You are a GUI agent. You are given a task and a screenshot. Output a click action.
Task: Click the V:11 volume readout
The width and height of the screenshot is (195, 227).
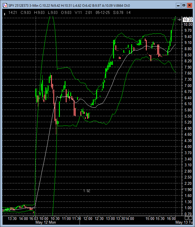point(78,12)
